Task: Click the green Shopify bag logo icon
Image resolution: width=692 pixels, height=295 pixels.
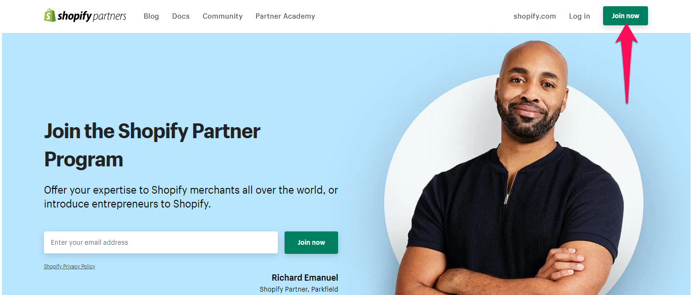Action: (50, 15)
